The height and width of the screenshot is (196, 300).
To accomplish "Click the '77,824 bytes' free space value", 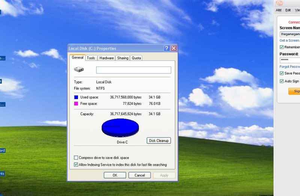I will [x=132, y=104].
